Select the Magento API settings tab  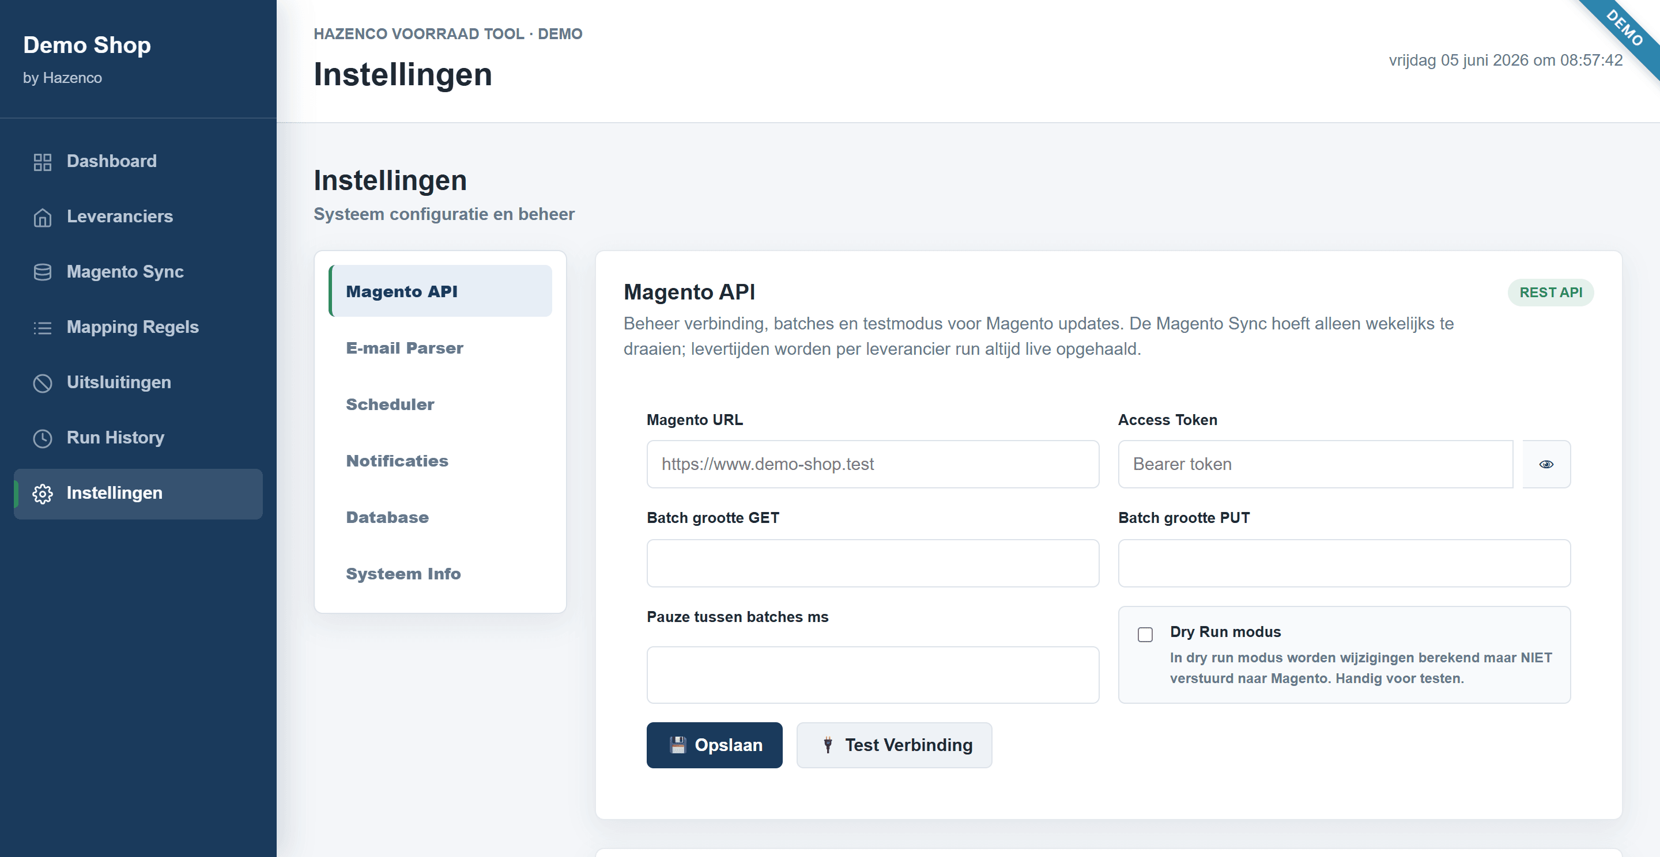click(x=440, y=291)
